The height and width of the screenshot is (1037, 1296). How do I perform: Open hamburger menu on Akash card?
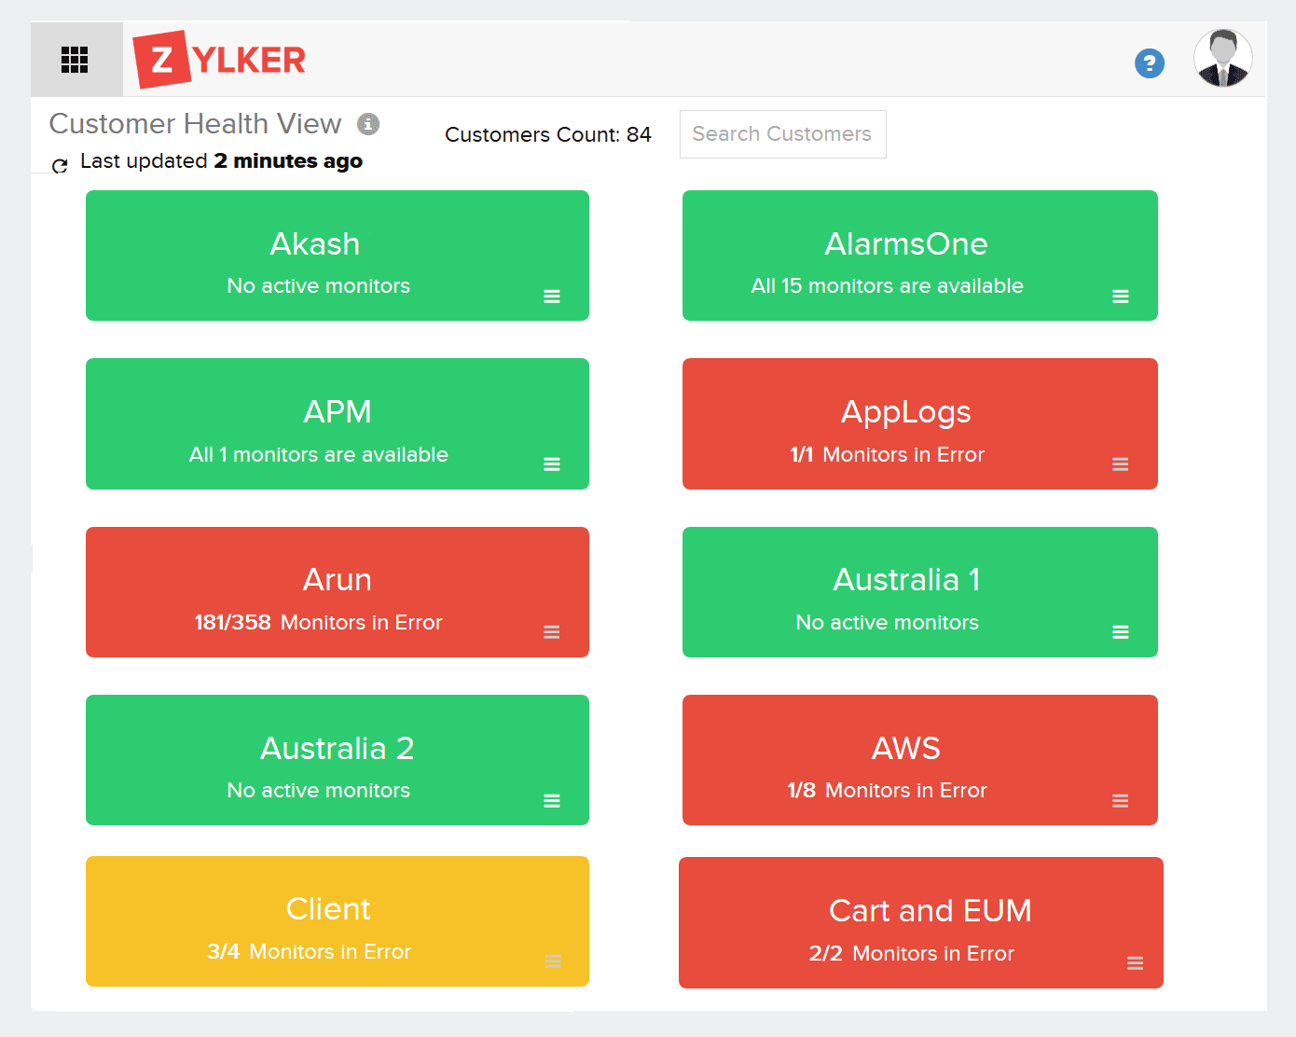tap(552, 297)
